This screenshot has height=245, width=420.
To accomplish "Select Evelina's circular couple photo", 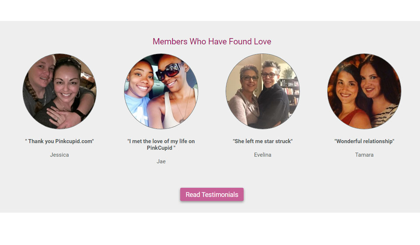I will (x=262, y=91).
